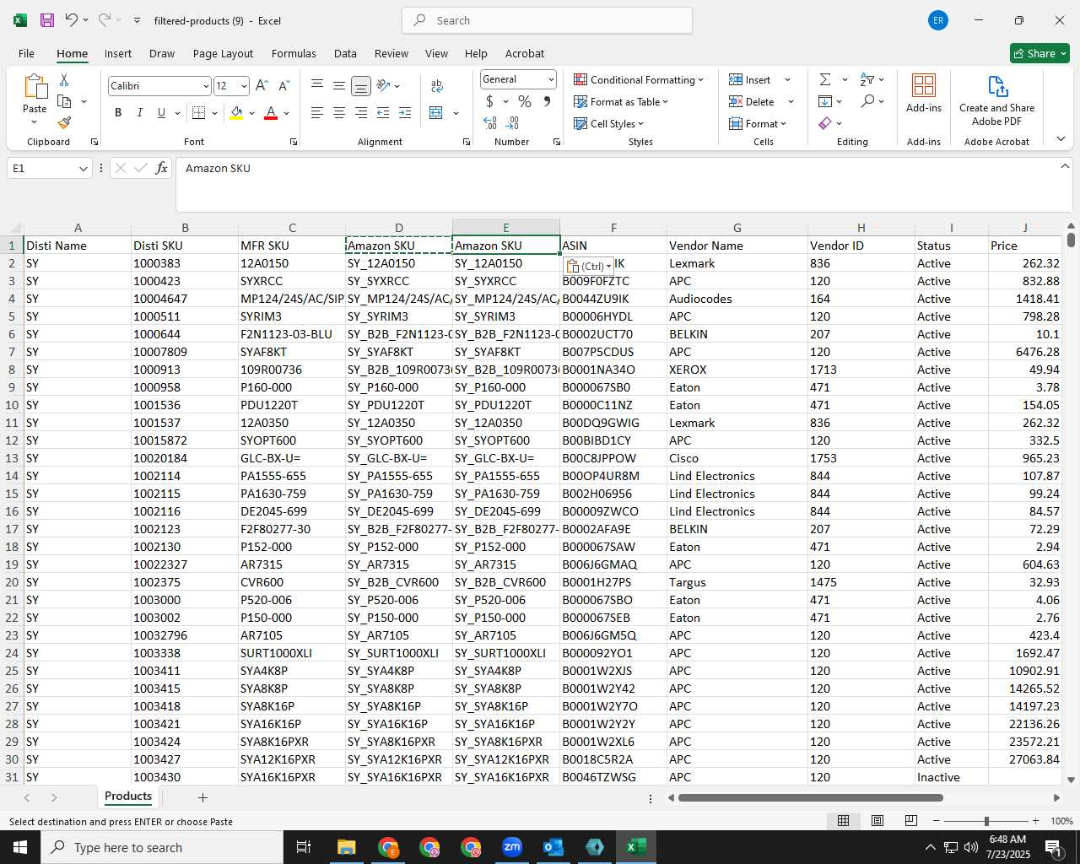This screenshot has width=1080, height=864.
Task: Add a new sheet with plus button
Action: pyautogui.click(x=202, y=797)
